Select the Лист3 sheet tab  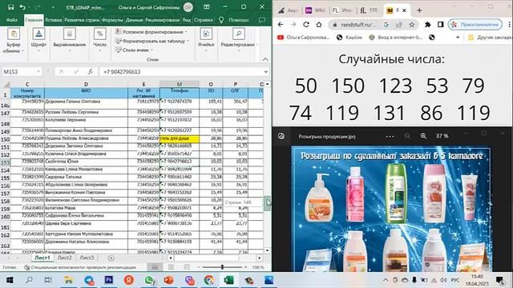tap(87, 258)
